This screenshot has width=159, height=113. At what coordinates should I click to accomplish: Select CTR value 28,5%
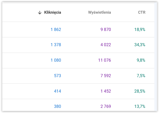(140, 91)
